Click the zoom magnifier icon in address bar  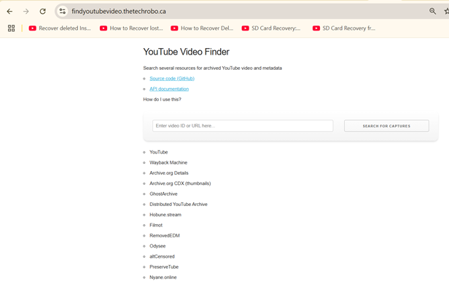coord(432,12)
